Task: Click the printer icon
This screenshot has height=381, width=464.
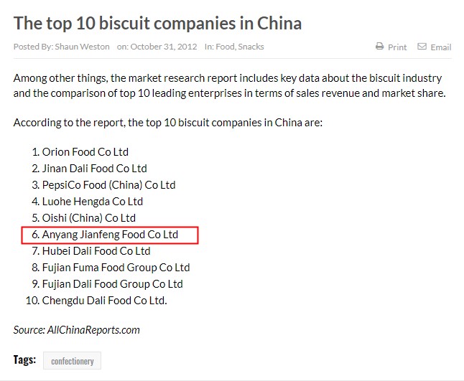Action: tap(379, 47)
